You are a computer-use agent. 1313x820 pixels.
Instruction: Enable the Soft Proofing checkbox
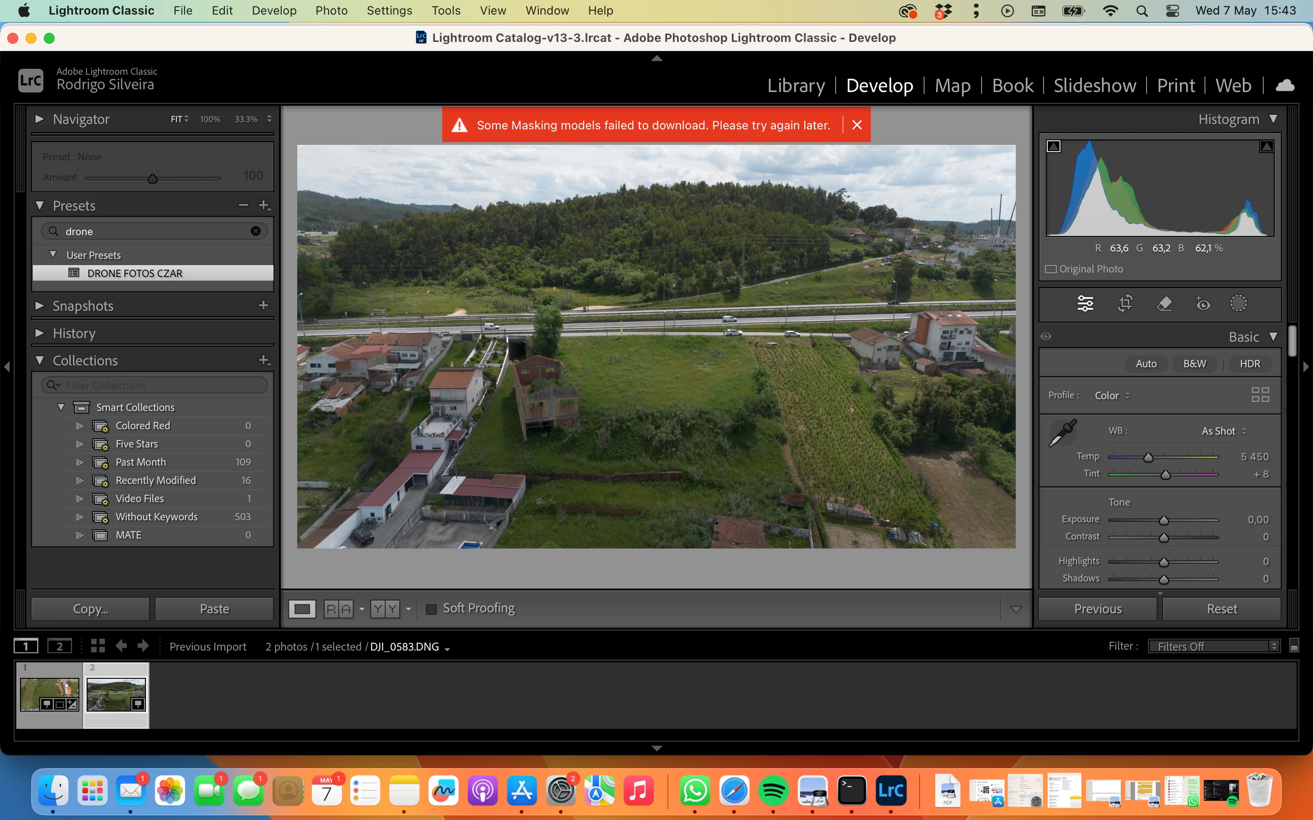tap(431, 609)
